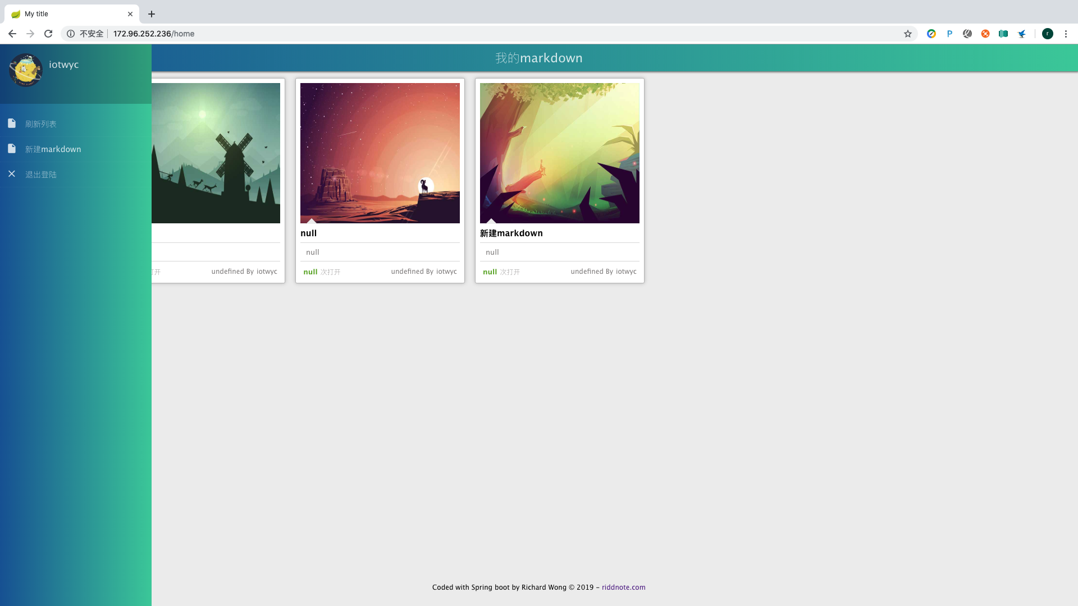Click the dark gray leaf extension icon
Image resolution: width=1078 pixels, height=606 pixels.
967,34
